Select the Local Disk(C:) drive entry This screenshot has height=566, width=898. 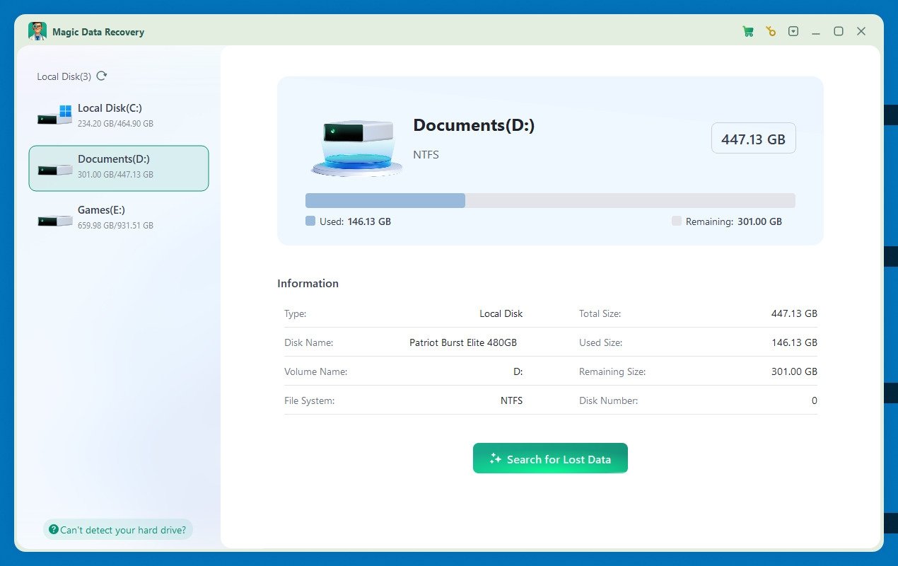point(118,115)
